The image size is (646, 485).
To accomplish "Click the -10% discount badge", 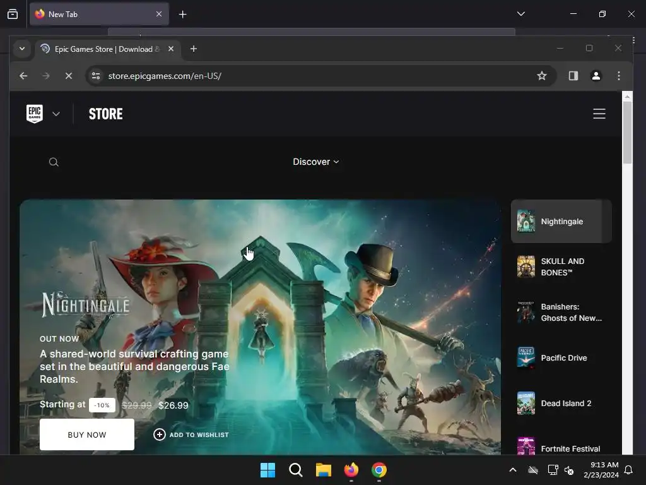I will pyautogui.click(x=102, y=405).
